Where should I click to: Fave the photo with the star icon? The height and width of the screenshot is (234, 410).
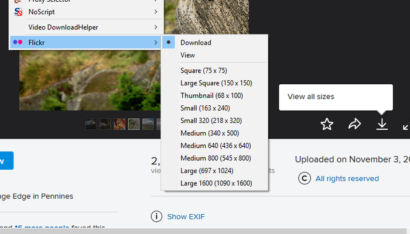click(327, 124)
